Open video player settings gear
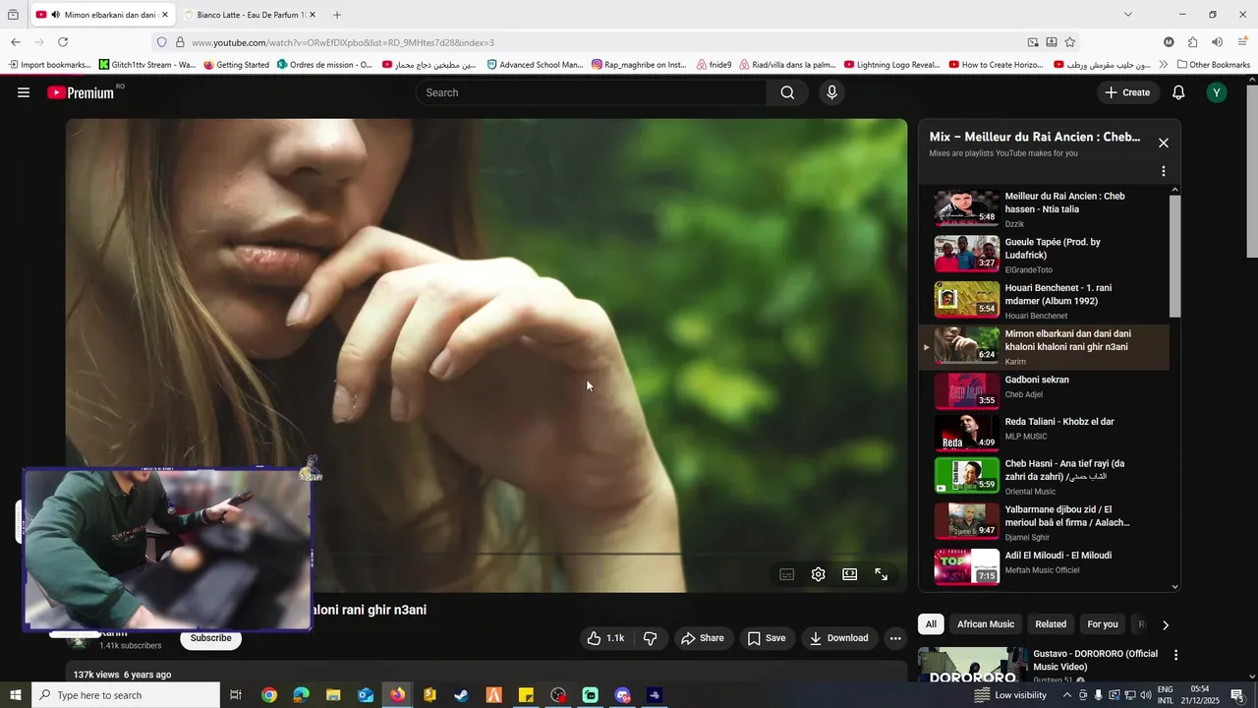The width and height of the screenshot is (1258, 708). 818,574
